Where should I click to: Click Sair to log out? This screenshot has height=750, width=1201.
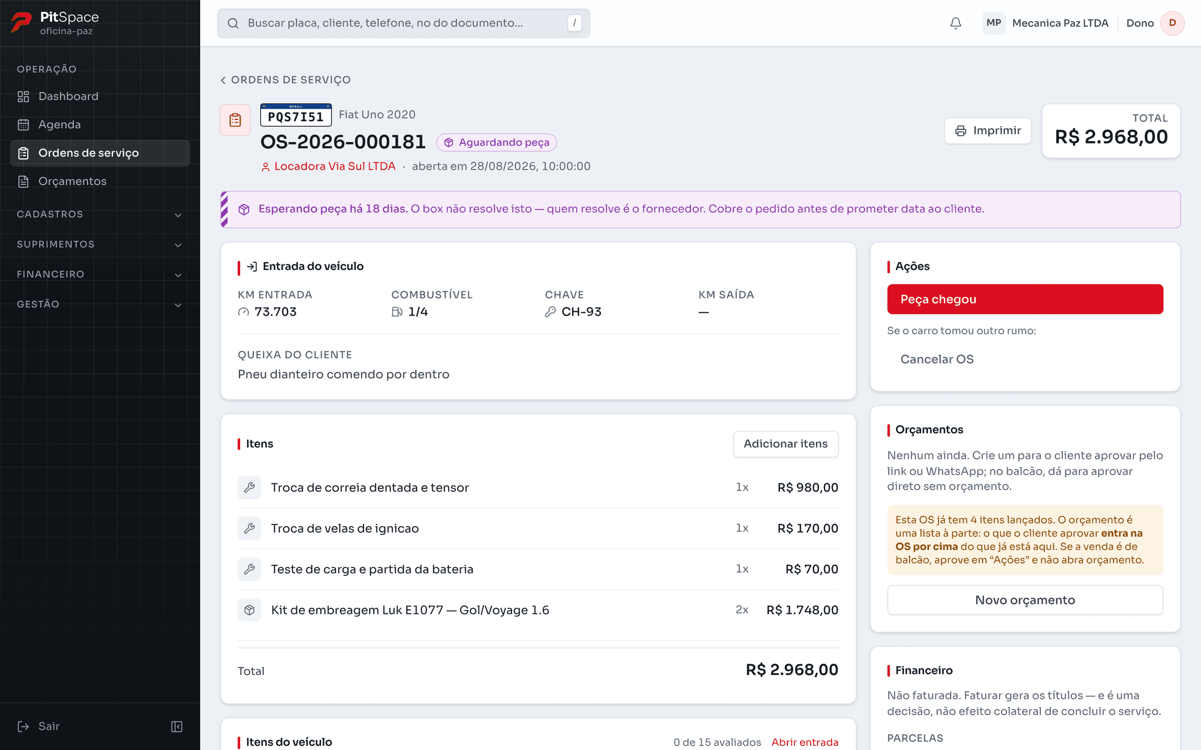(39, 727)
